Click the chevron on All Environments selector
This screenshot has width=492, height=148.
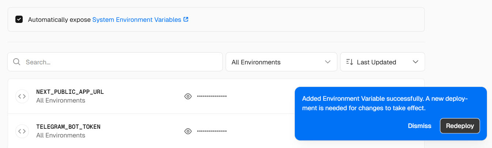328,62
